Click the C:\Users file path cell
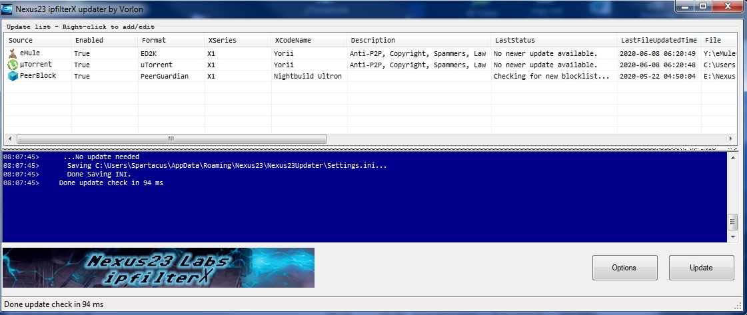Viewport: 747px width, 315px height. coord(720,65)
